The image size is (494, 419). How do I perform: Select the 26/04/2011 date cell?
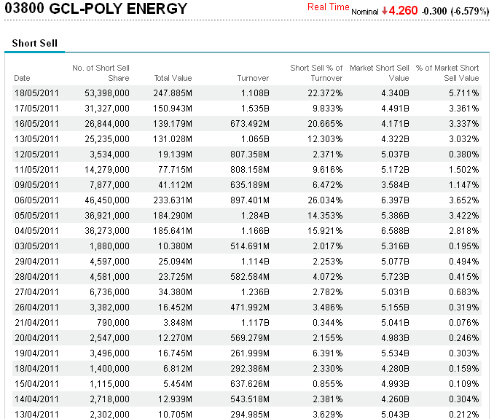[36, 308]
